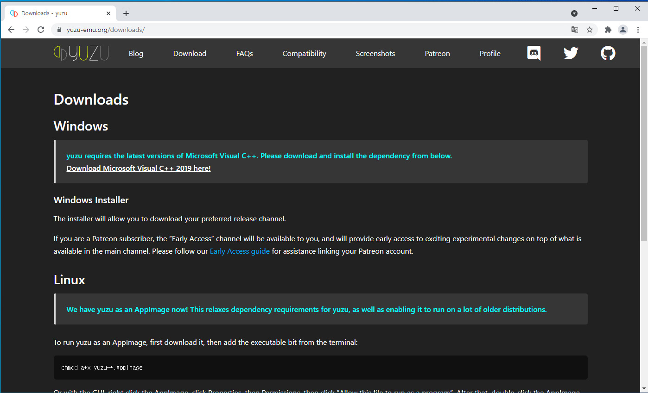Image resolution: width=648 pixels, height=393 pixels.
Task: Open the Download menu item
Action: point(190,53)
